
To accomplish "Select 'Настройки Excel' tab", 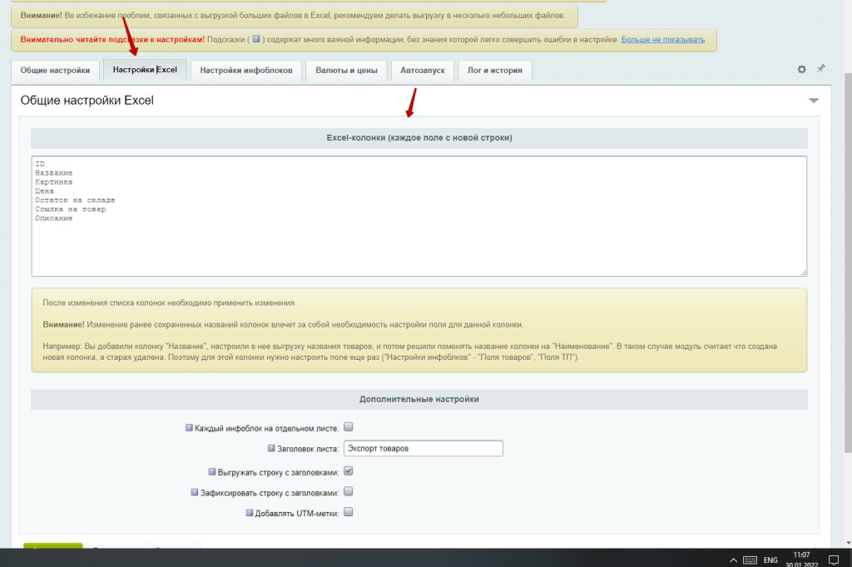I will click(145, 70).
